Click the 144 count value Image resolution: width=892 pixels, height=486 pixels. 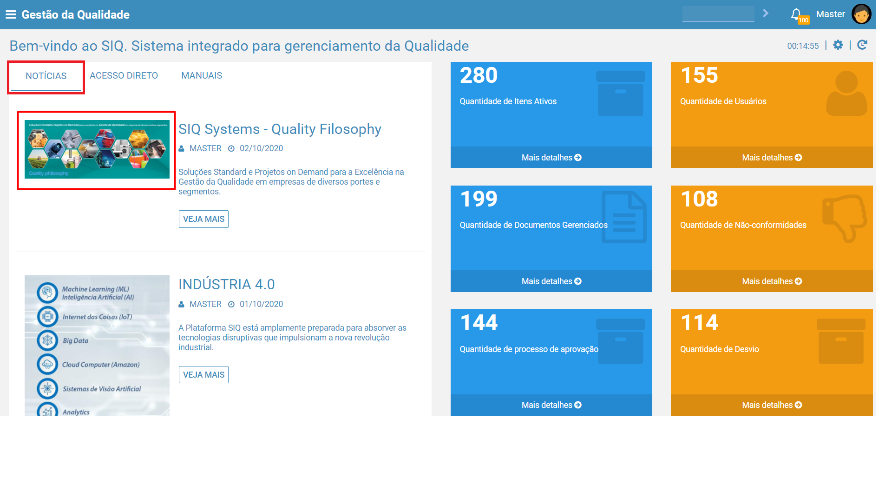479,323
